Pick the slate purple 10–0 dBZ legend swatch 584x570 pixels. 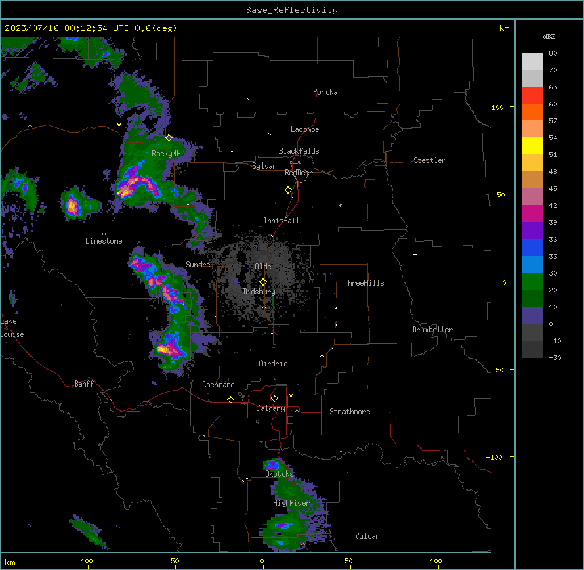tap(533, 315)
